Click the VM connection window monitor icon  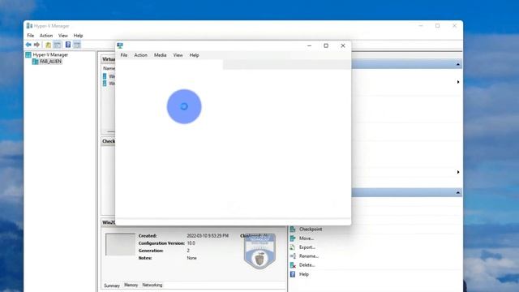tap(120, 45)
